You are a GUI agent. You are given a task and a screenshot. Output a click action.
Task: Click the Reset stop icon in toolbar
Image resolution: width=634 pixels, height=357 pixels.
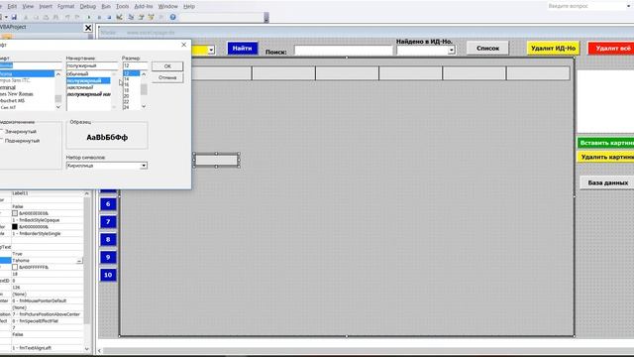(109, 17)
